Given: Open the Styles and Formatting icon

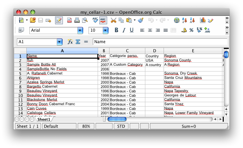Looking at the screenshot, I should [21, 30].
